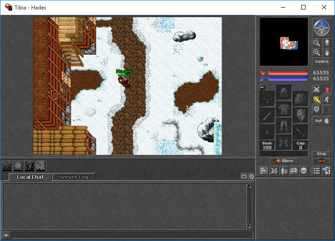Zoom out the minimap
Viewport: 335px width, 241px height.
tap(316, 43)
